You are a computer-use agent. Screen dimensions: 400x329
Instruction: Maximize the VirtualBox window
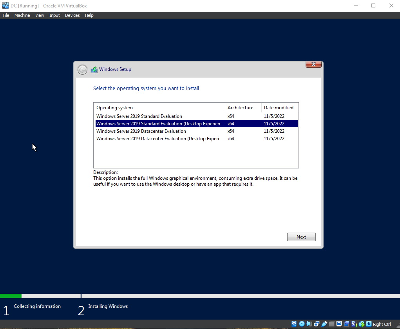pos(373,5)
